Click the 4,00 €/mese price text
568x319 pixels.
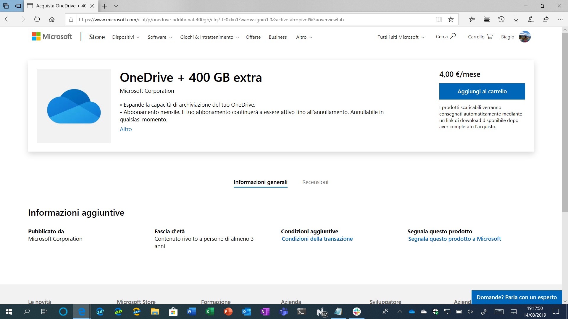[460, 74]
